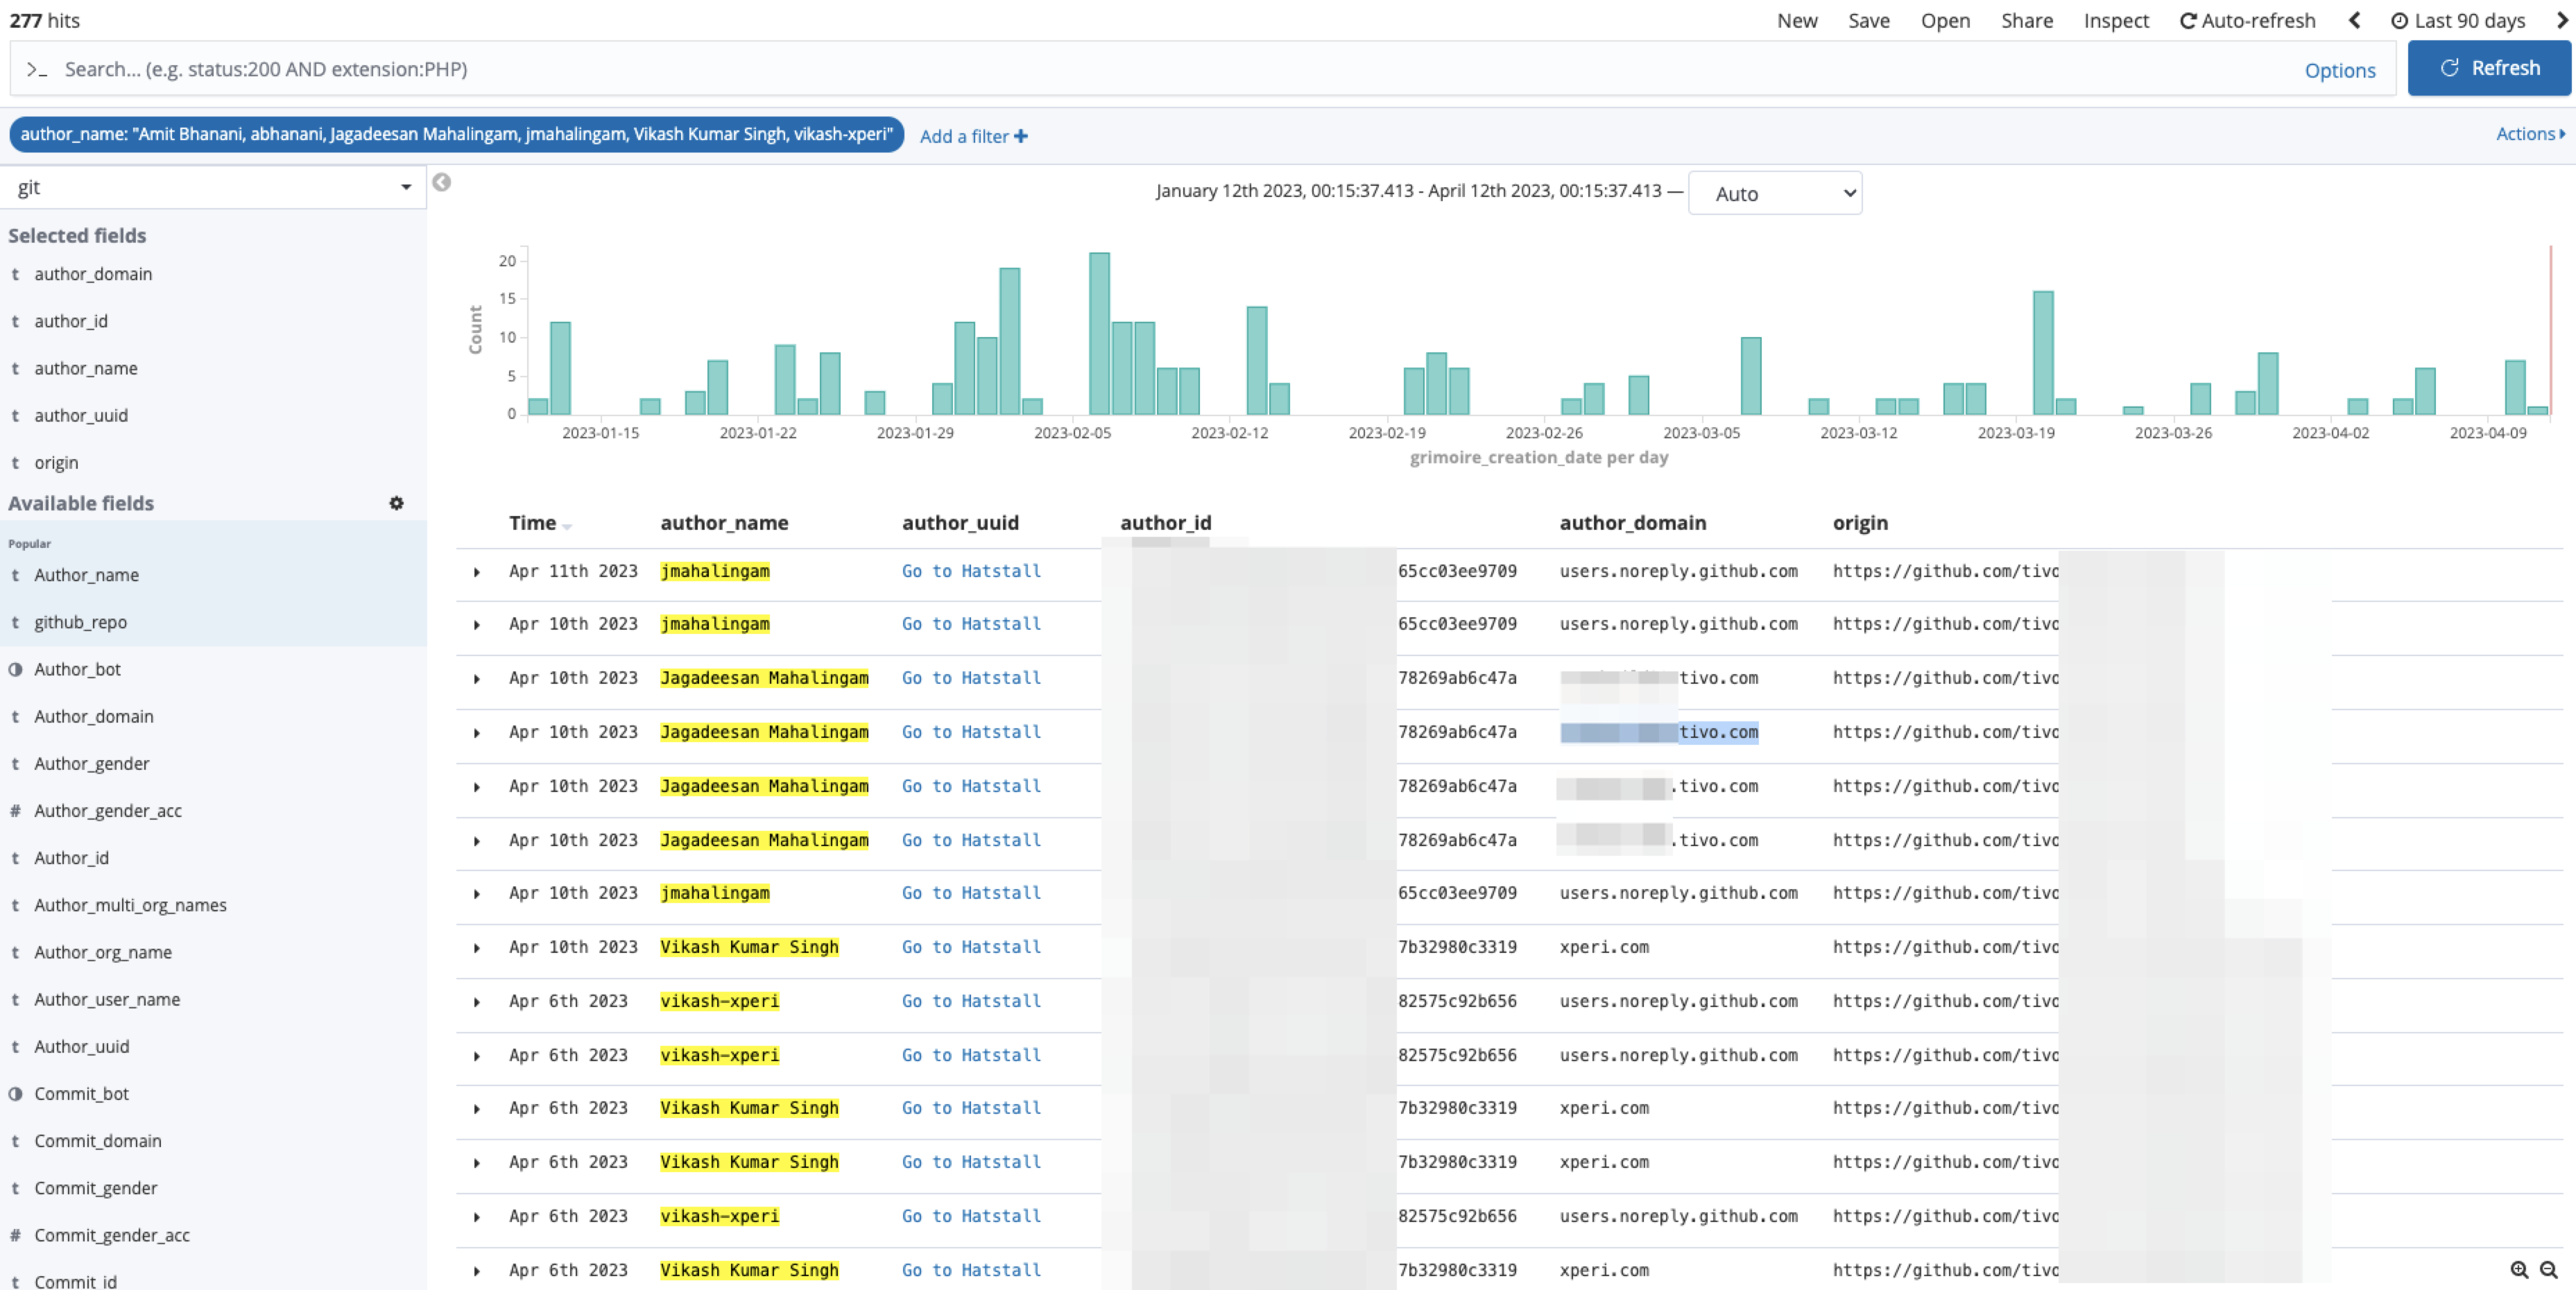Expand first Apr 6th vikash-xperi row

pos(477,1002)
